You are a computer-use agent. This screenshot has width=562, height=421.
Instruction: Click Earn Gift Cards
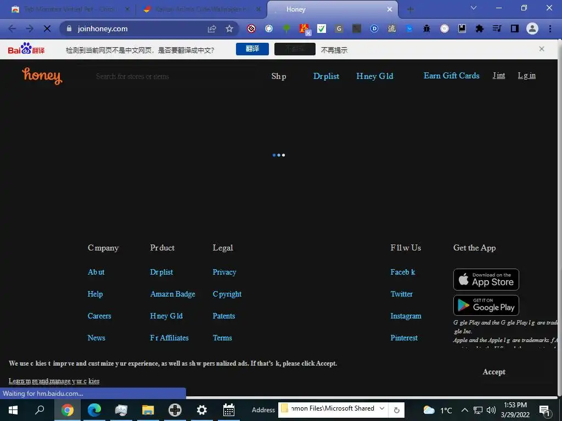click(x=451, y=76)
